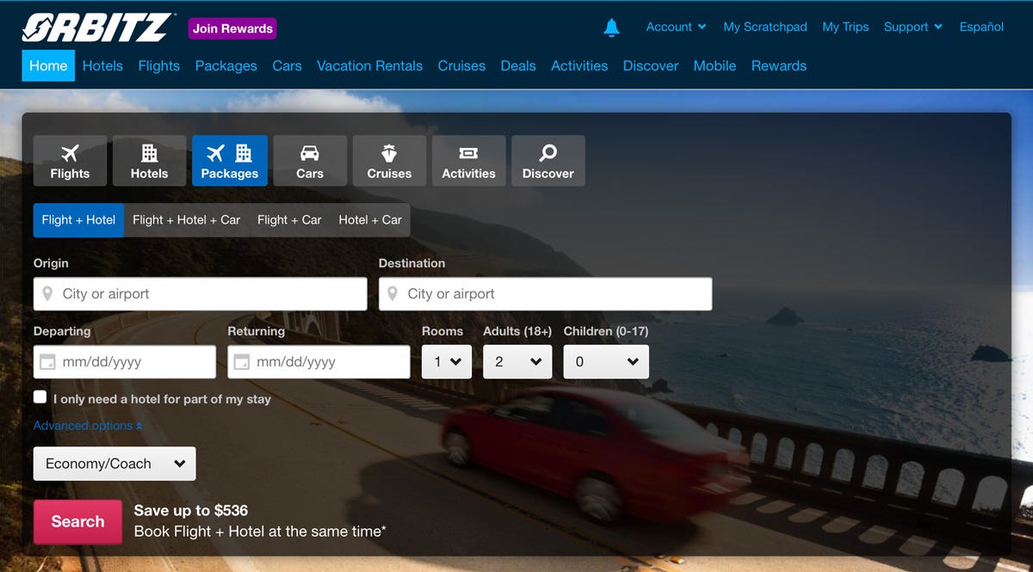Open the Rooms dropdown
This screenshot has width=1033, height=572.
pyautogui.click(x=447, y=362)
